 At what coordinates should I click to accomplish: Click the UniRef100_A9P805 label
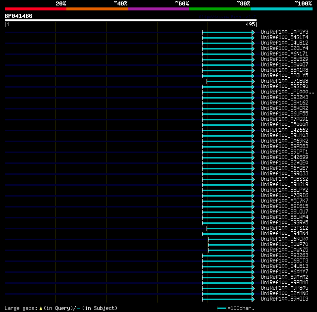tap(284, 288)
